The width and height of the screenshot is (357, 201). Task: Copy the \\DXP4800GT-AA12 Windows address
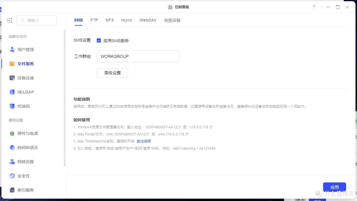pos(179,127)
